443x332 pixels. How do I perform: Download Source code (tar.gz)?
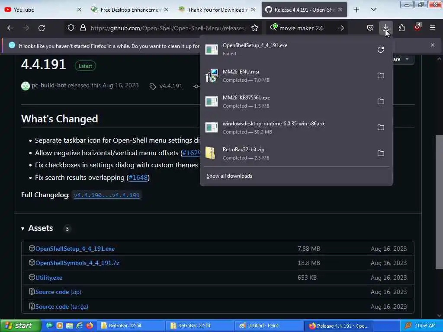coord(61,306)
